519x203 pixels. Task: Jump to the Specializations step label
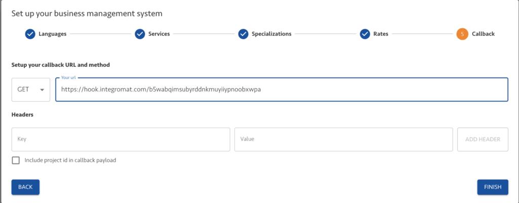[x=272, y=34]
